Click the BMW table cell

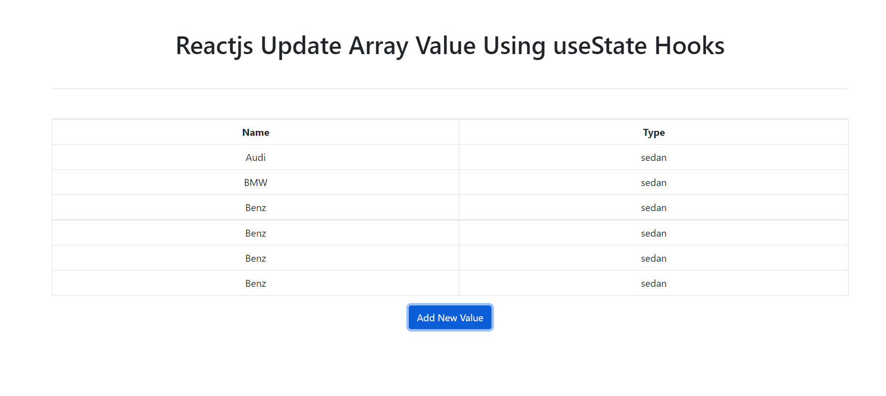255,182
